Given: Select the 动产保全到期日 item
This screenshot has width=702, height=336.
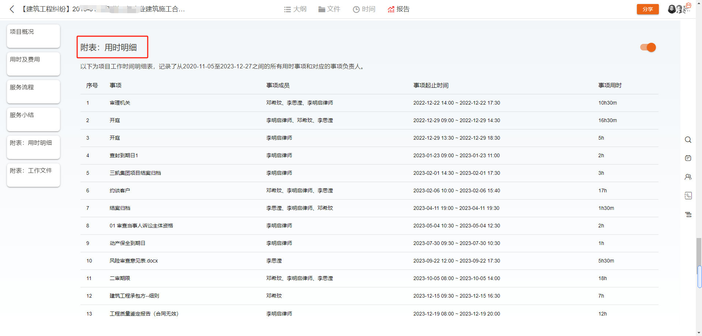Looking at the screenshot, I should tap(128, 243).
